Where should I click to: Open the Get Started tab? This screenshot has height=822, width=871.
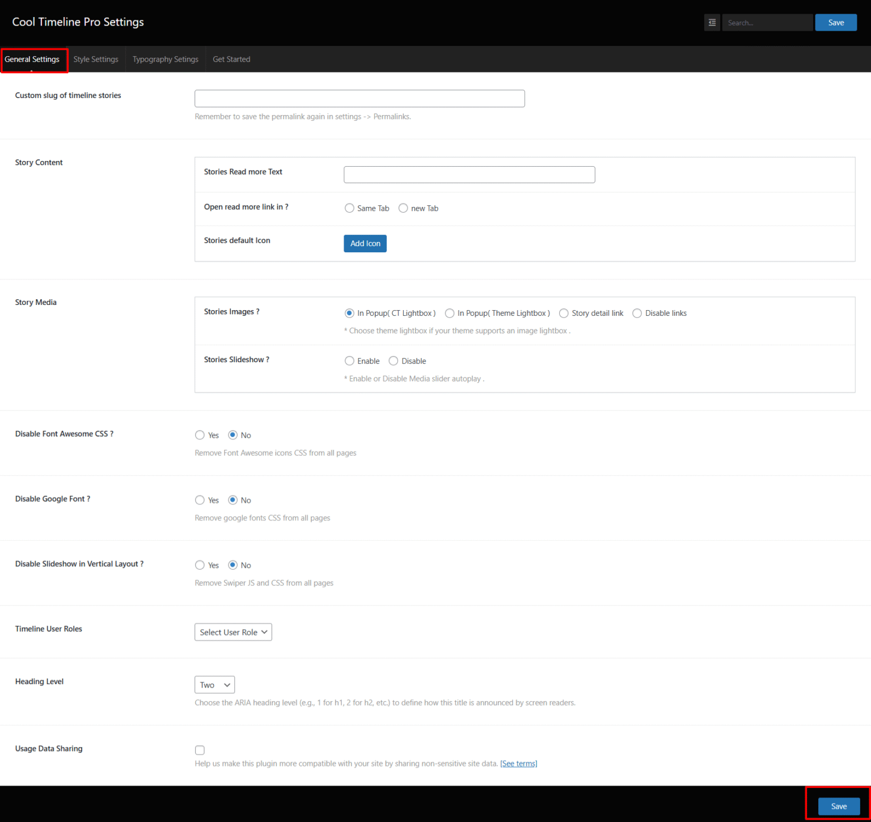pos(231,59)
